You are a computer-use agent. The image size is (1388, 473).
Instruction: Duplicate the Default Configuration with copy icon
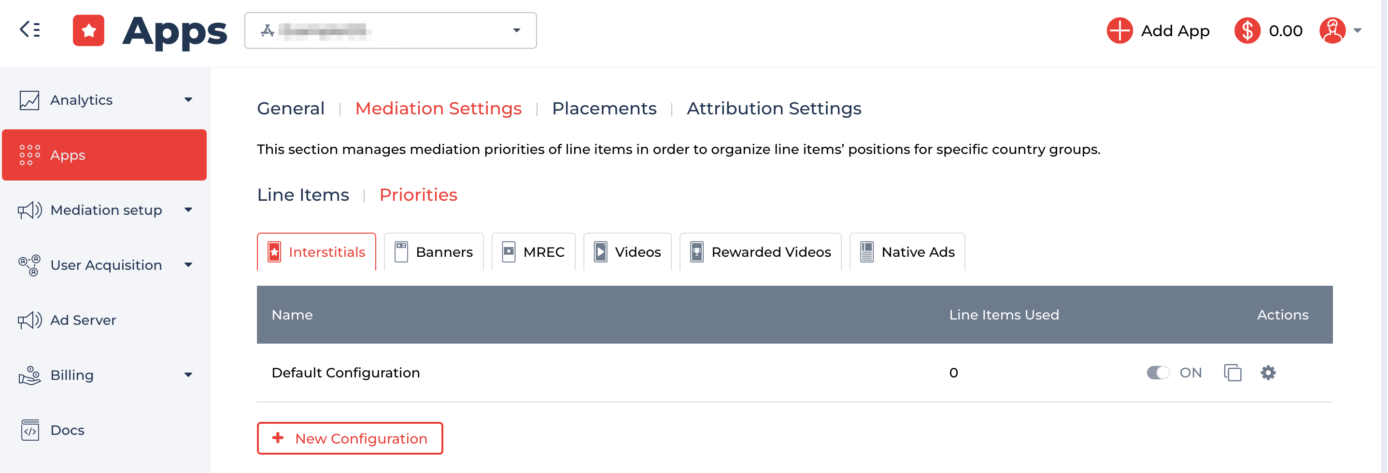click(x=1232, y=372)
